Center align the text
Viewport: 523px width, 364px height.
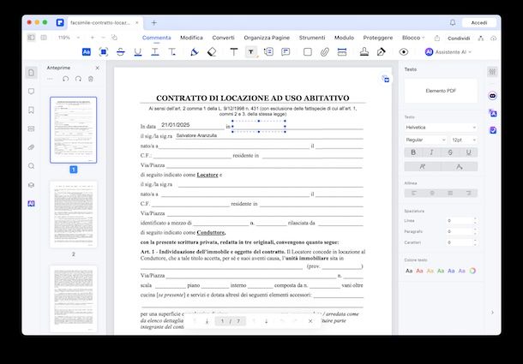[432, 193]
